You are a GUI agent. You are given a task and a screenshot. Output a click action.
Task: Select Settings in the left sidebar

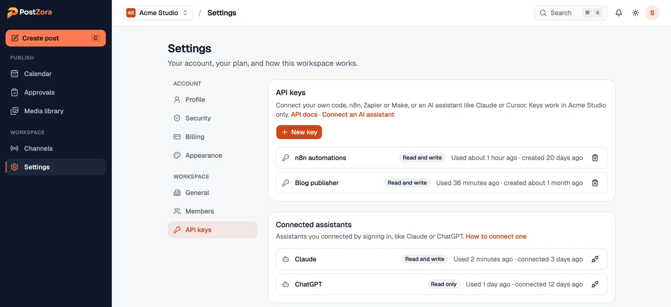(56, 167)
